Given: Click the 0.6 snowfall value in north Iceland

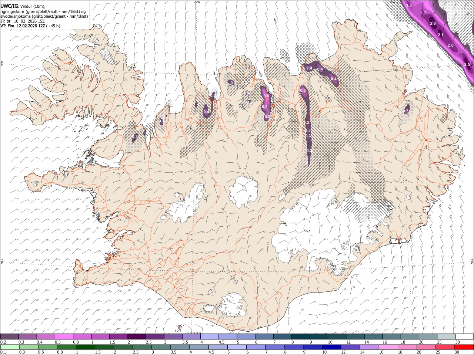Looking at the screenshot, I should click(x=266, y=96).
